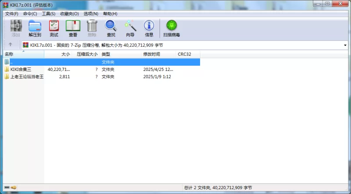Click status bar total 总计 2 文件夹
Screen dimensions: 351x194
point(197,188)
